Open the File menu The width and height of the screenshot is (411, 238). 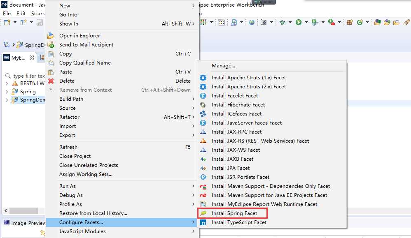coord(7,14)
